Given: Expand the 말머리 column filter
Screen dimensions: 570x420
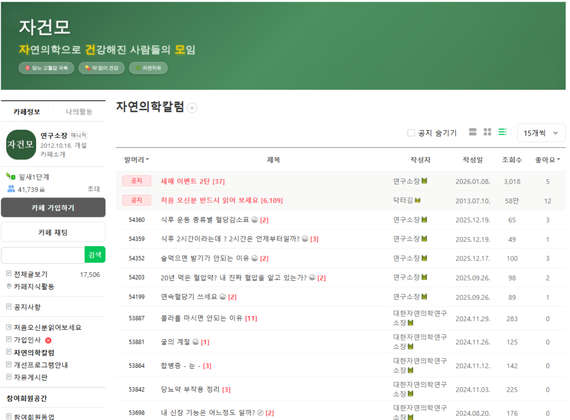Looking at the screenshot, I should (136, 160).
